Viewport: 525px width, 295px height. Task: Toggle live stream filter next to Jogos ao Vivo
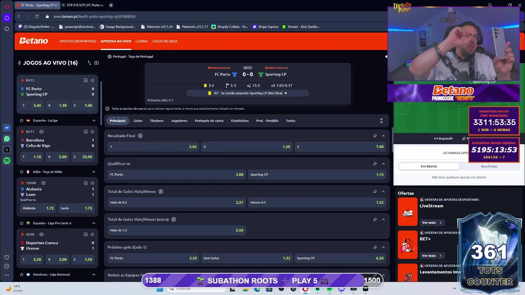96,63
